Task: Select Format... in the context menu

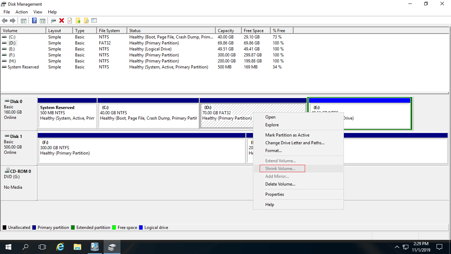Action: click(273, 151)
